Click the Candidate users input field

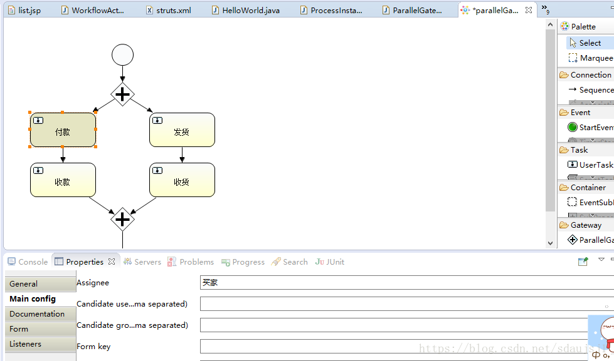(x=407, y=303)
